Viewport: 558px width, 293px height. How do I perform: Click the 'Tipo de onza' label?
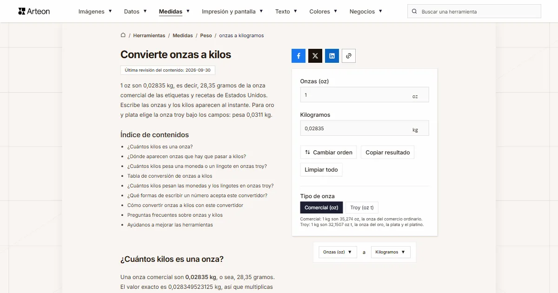point(318,196)
